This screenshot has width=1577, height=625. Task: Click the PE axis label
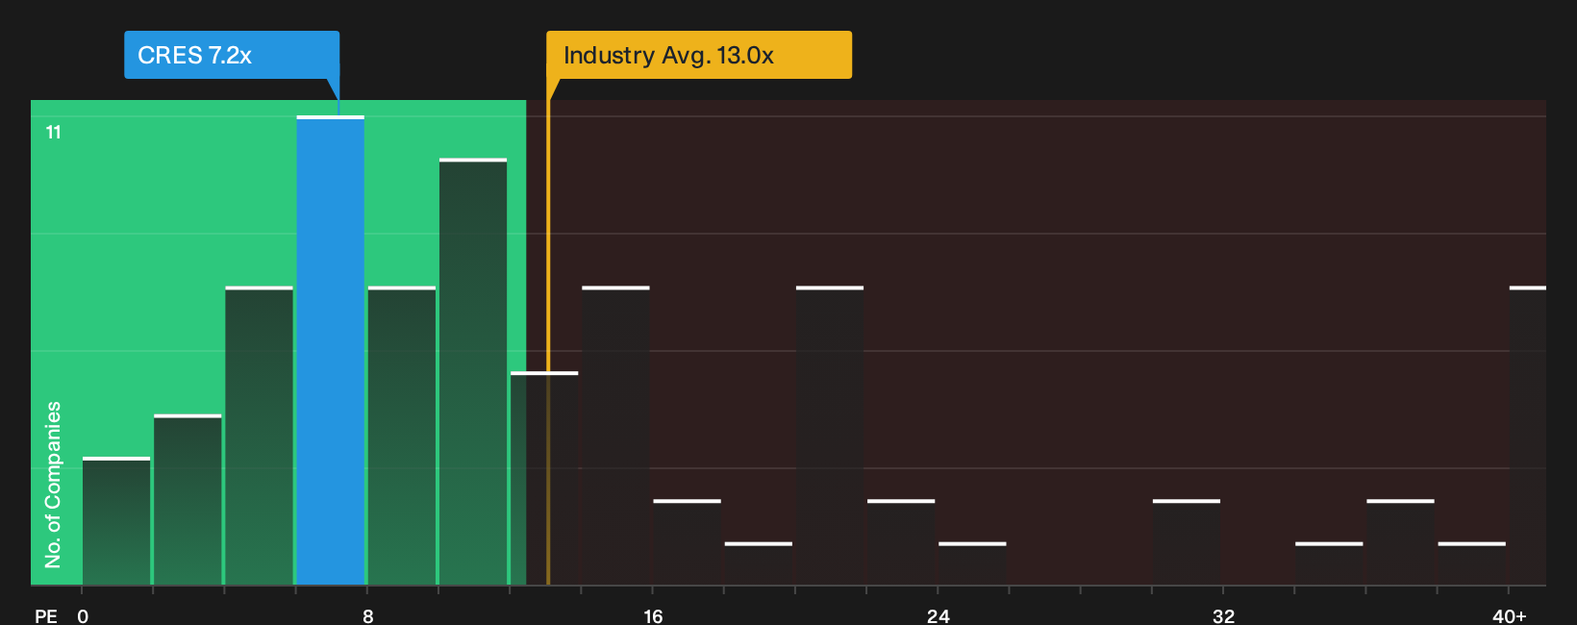tap(46, 615)
